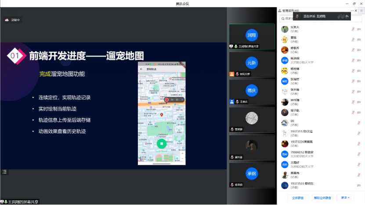Image resolution: width=365 pixels, height=205 pixels.
Task: Toggle camera for member 夏铭
Action: tap(359, 39)
